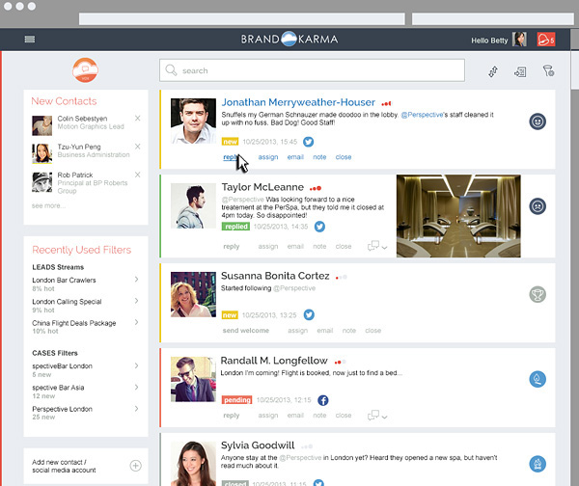Click happy face icon on Jonathan's post
Image resolution: width=579 pixels, height=486 pixels.
click(x=538, y=121)
